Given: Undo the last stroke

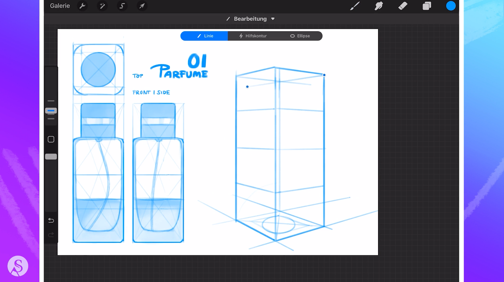Looking at the screenshot, I should [x=51, y=220].
